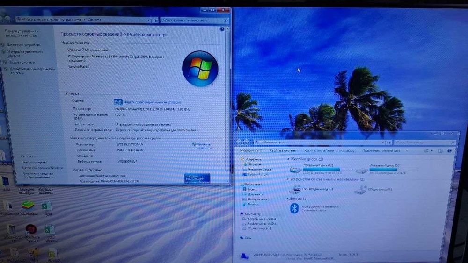Image resolution: width=468 pixels, height=263 pixels.
Task: Click Индекс производительности Windows link
Action: [x=152, y=102]
